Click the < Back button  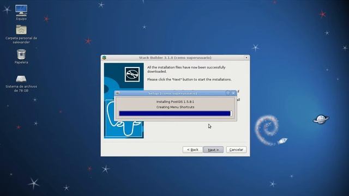(x=192, y=150)
